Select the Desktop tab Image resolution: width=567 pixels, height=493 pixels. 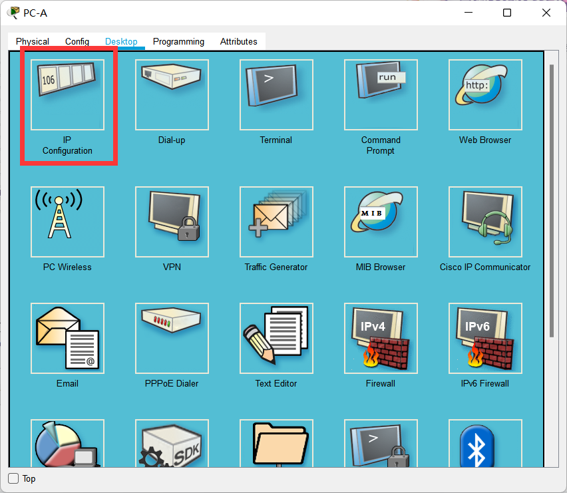(x=121, y=41)
